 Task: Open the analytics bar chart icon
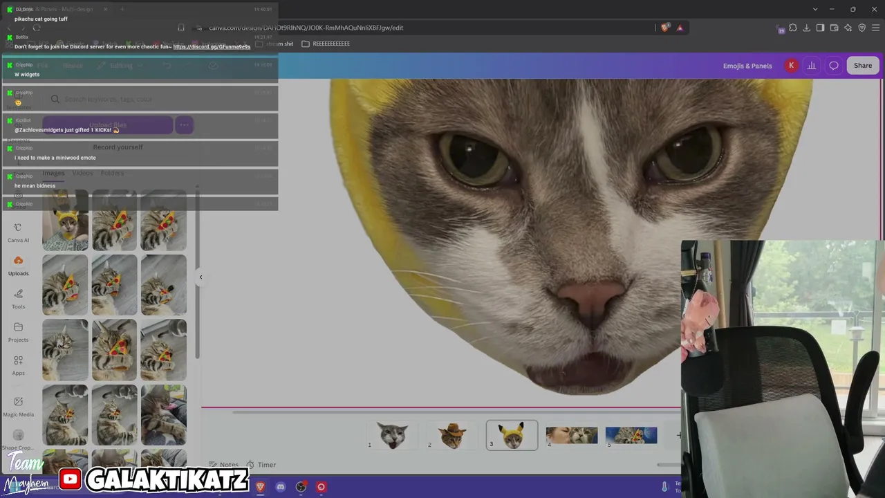tap(812, 66)
